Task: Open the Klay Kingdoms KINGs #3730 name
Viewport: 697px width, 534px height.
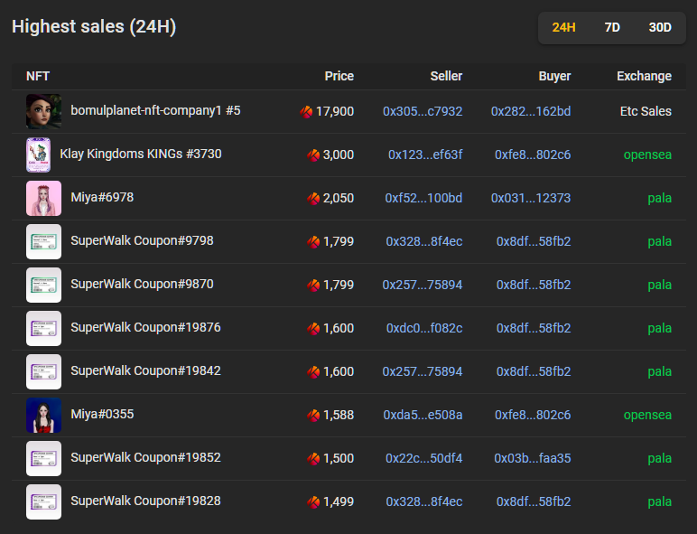Action: point(141,154)
